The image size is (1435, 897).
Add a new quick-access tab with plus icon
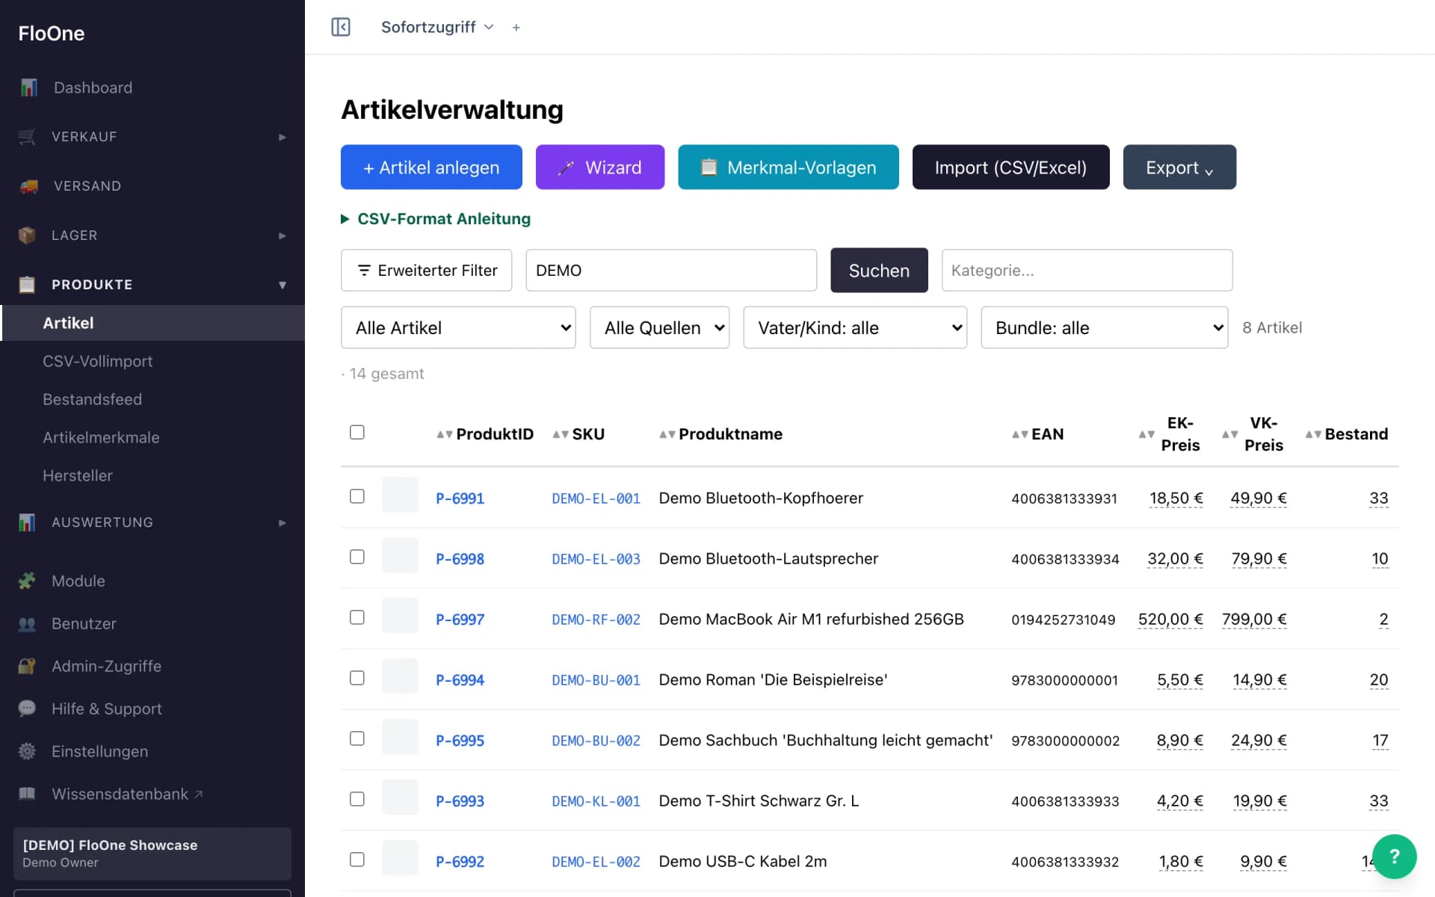pos(516,28)
